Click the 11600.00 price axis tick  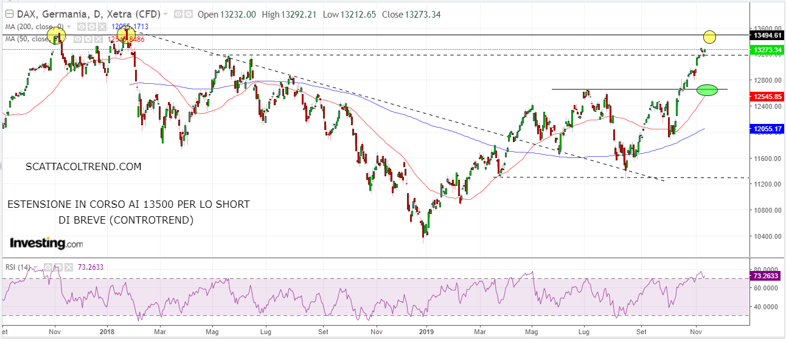point(768,159)
